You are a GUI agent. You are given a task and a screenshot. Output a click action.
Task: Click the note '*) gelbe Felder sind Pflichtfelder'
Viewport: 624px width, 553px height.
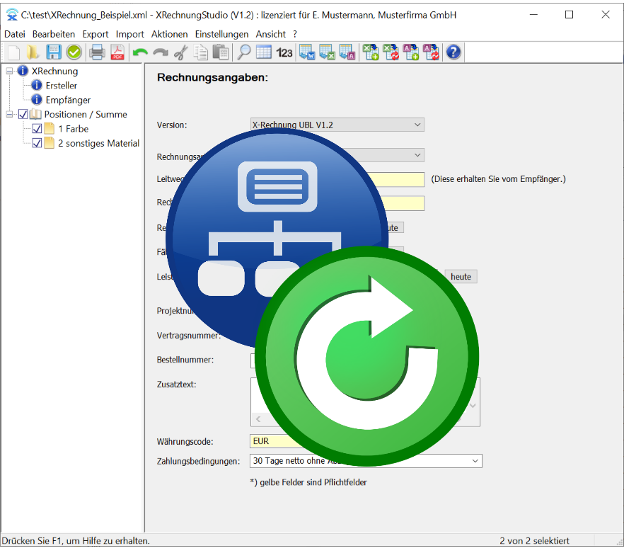pyautogui.click(x=308, y=482)
